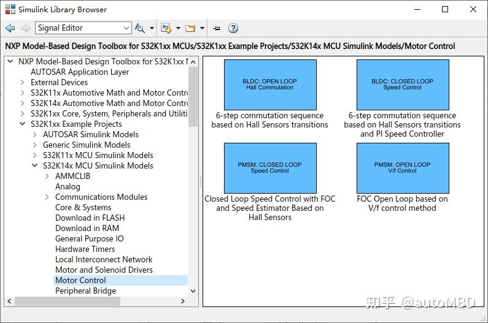Click the tree horizontal scrollbar thumb
Screen dimensions: 488x323
click(x=68, y=301)
